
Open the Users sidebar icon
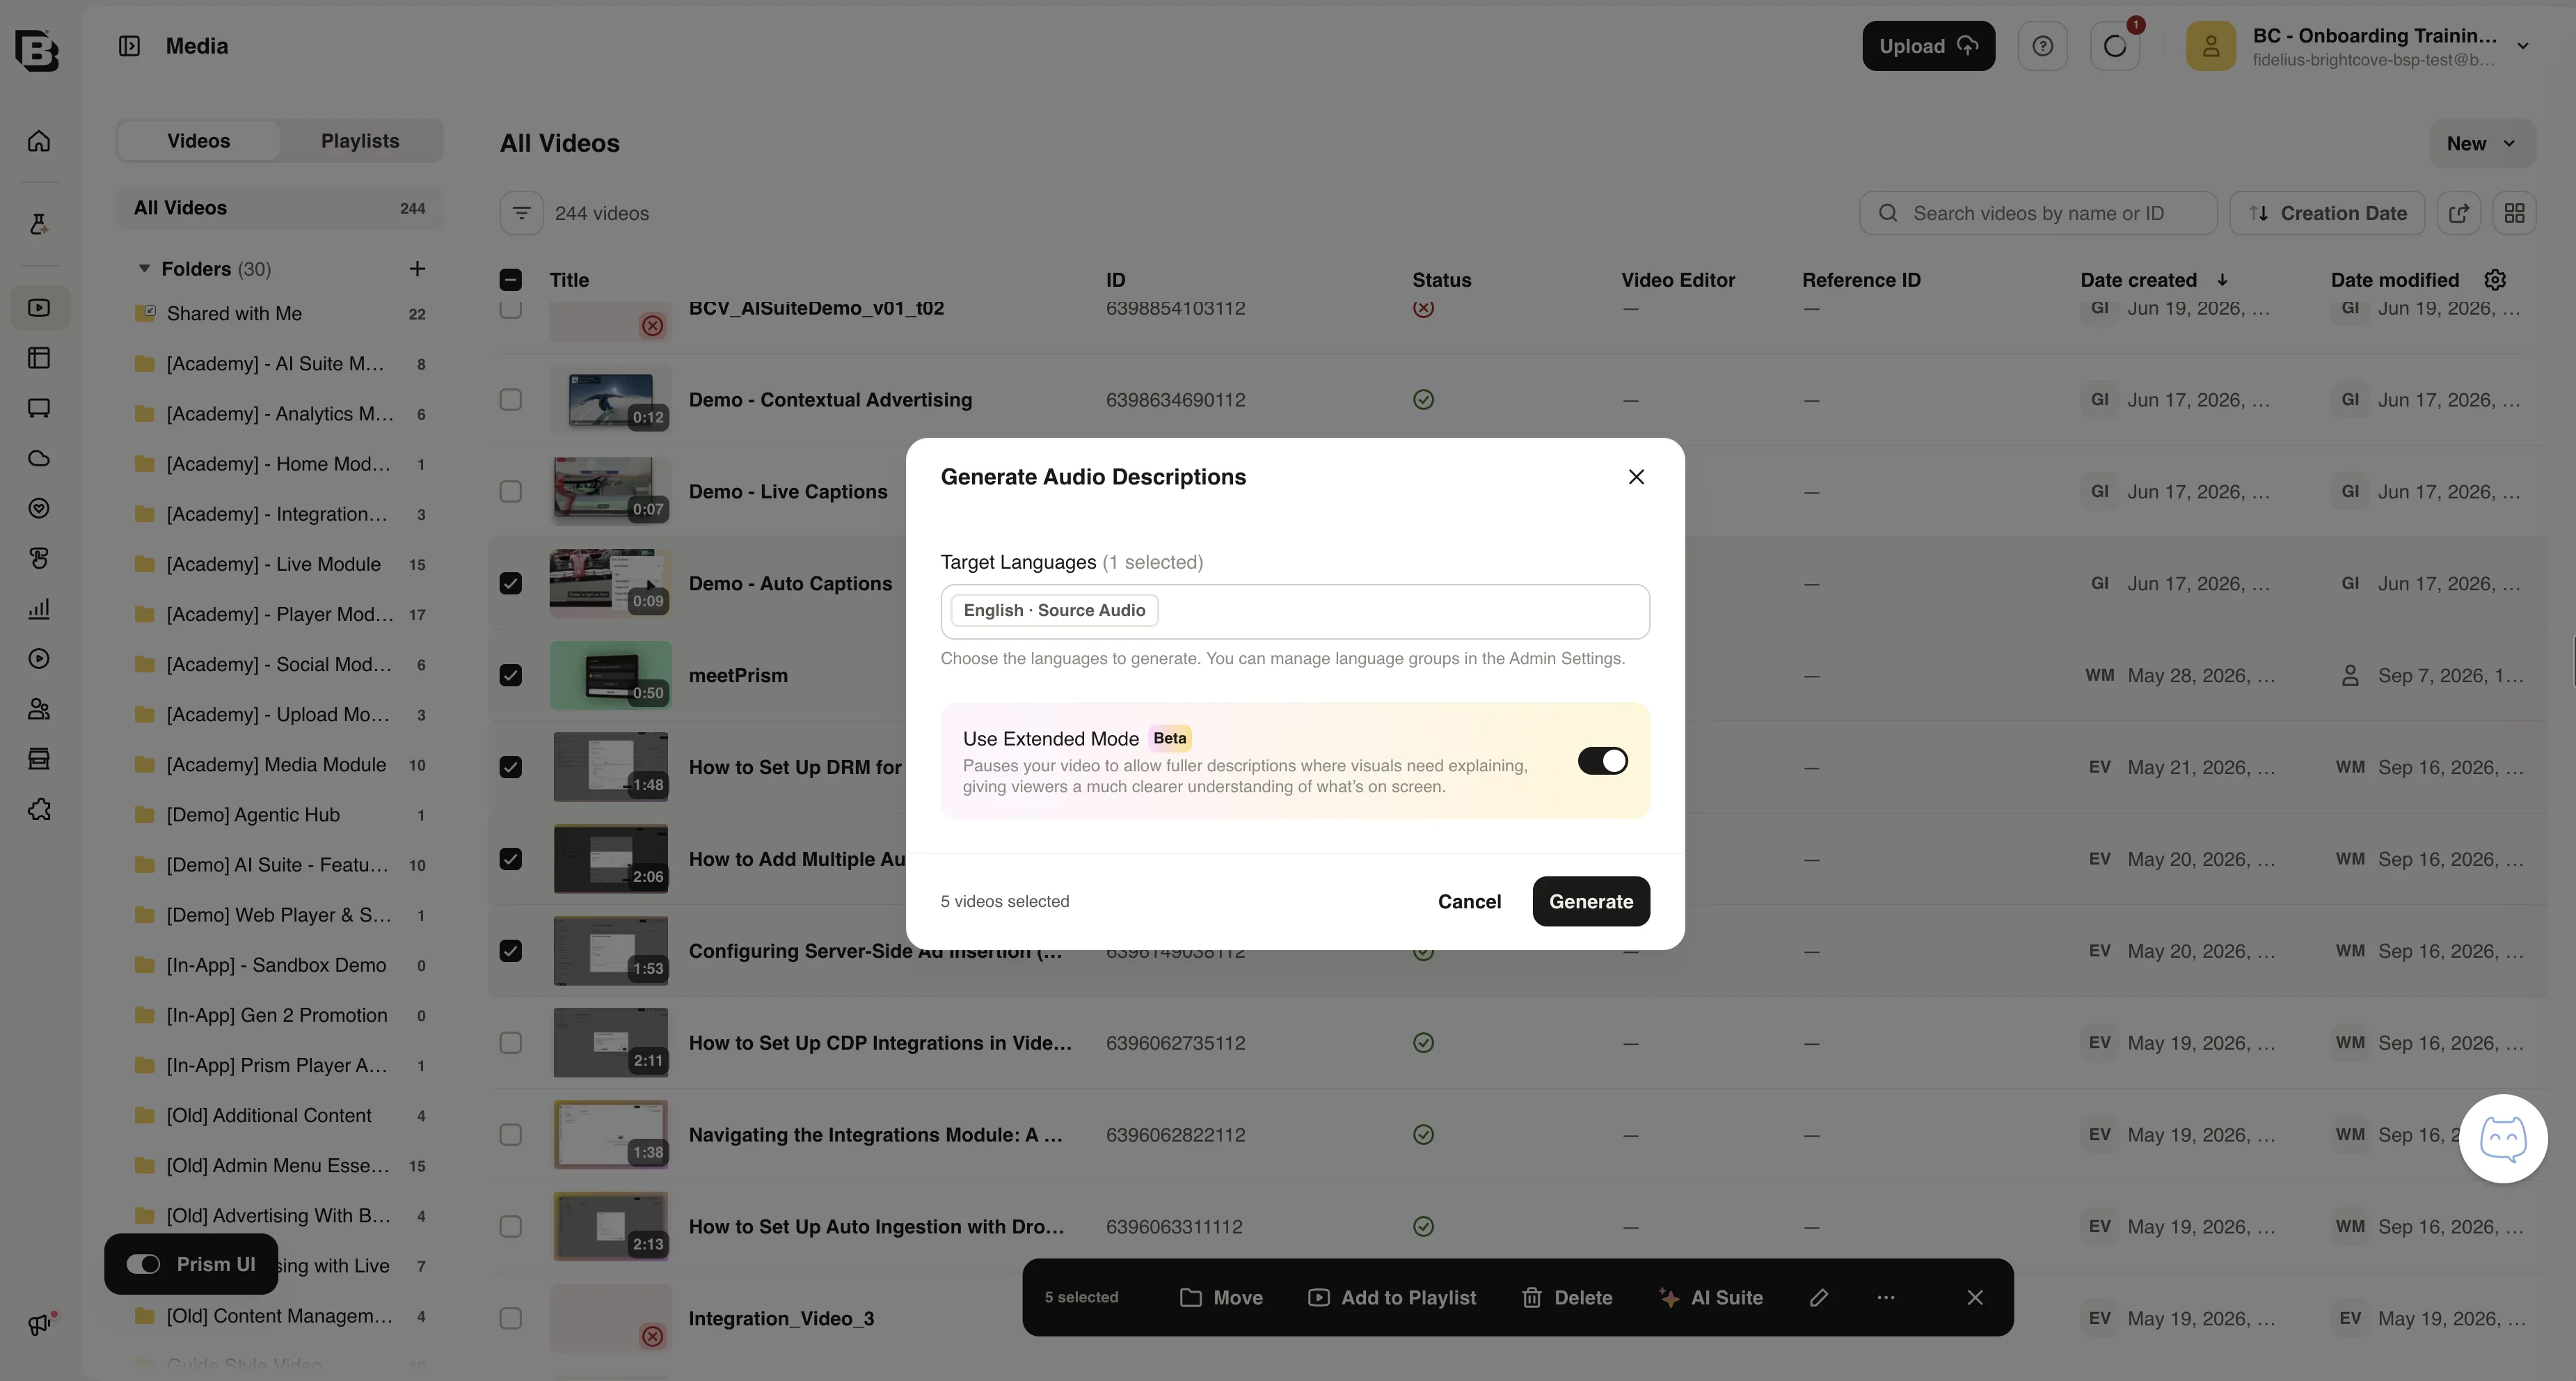(39, 709)
